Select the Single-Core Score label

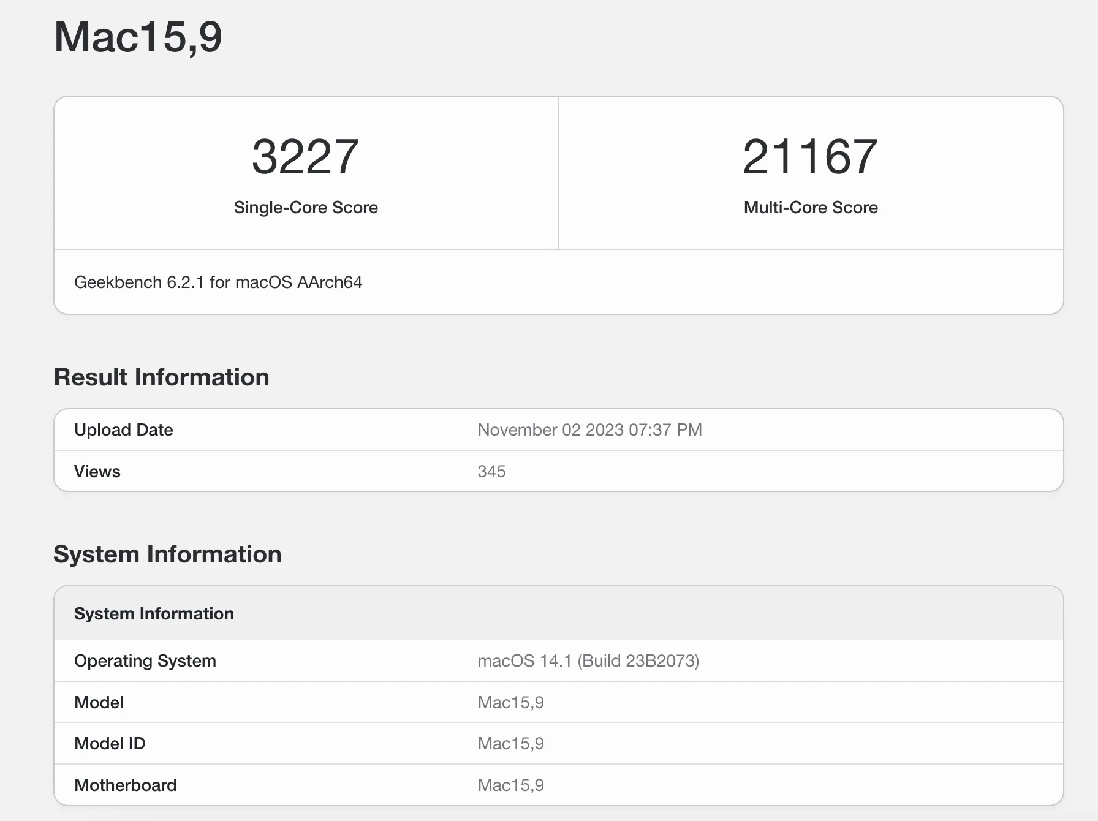point(306,208)
